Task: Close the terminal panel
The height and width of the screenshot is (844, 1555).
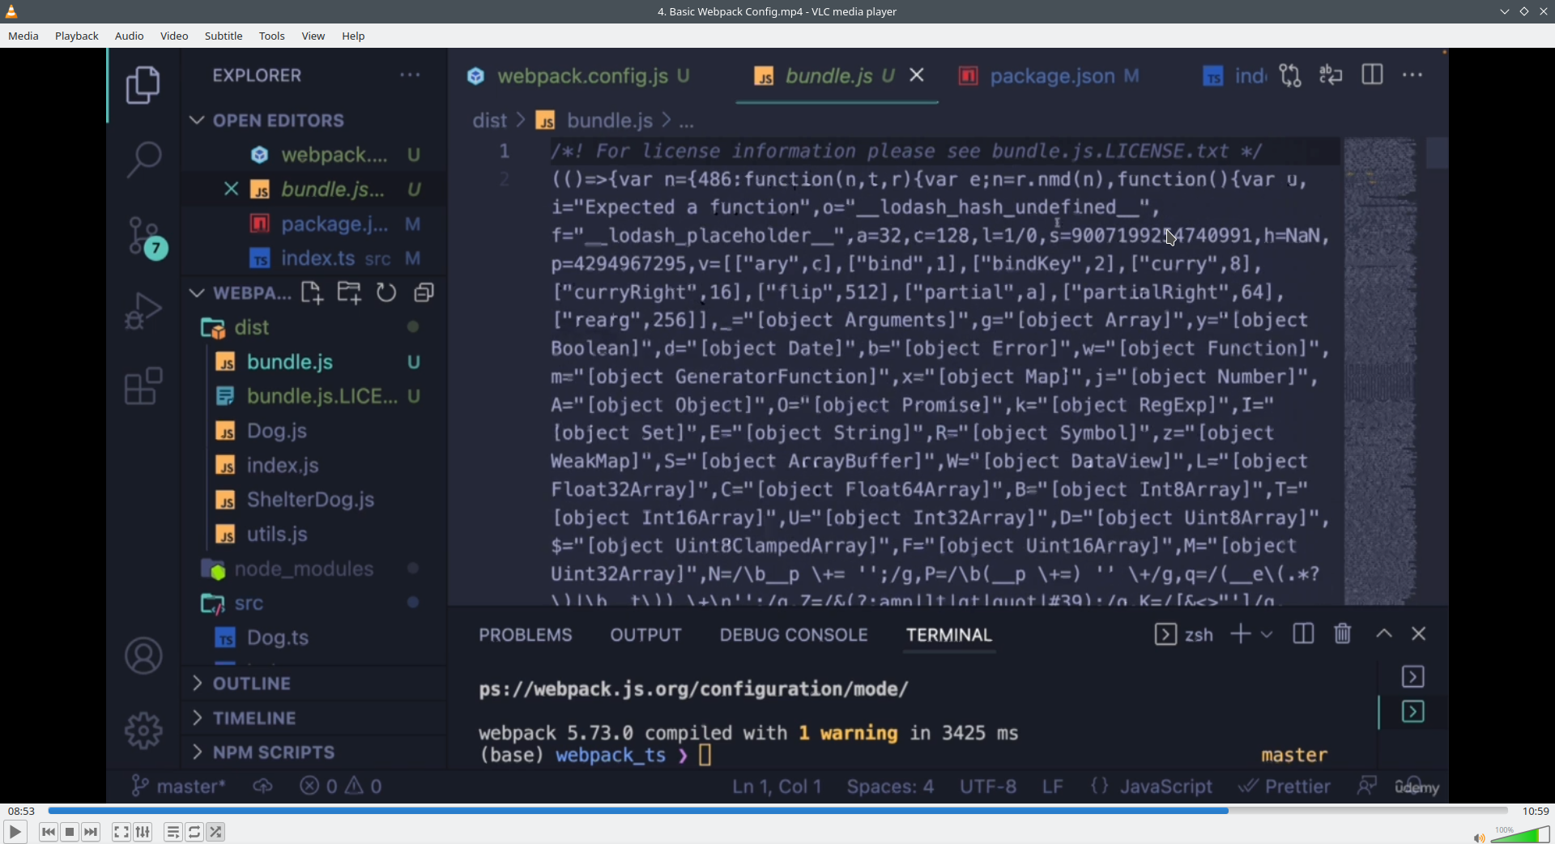Action: (x=1419, y=634)
